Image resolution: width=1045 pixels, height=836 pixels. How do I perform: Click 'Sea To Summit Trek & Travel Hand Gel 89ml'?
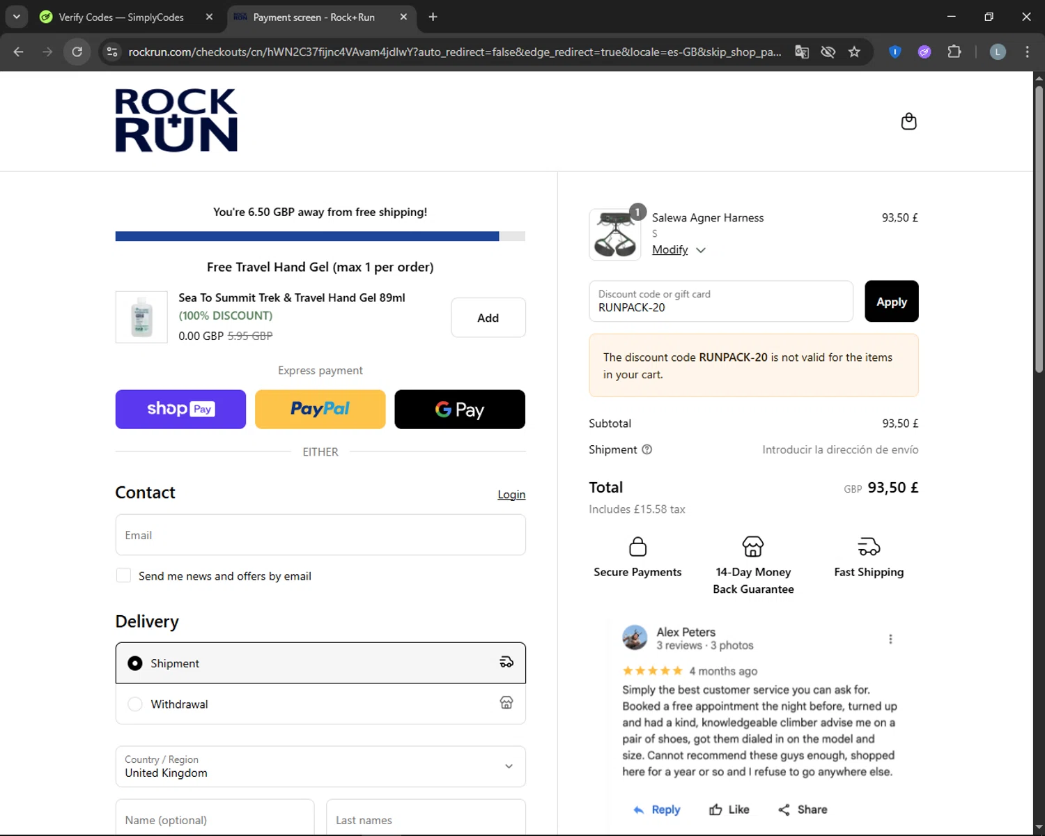[292, 297]
